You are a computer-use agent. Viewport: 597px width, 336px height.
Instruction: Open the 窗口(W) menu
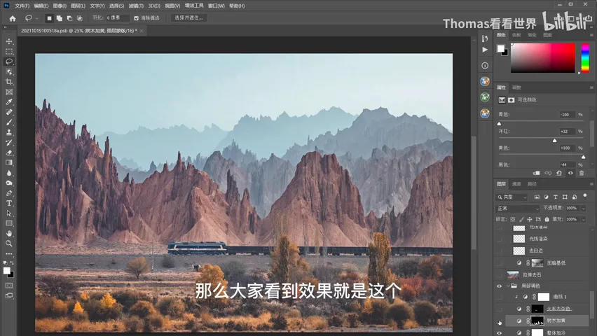pos(217,6)
